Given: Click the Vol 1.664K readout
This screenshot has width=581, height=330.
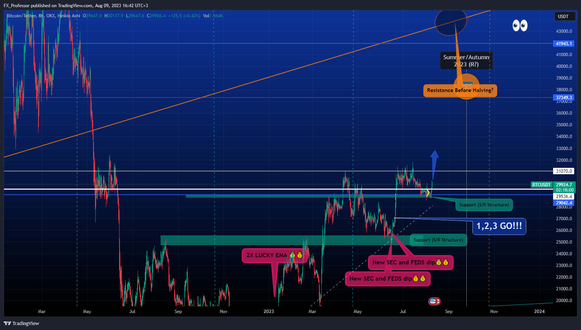Looking at the screenshot, I should pyautogui.click(x=213, y=16).
